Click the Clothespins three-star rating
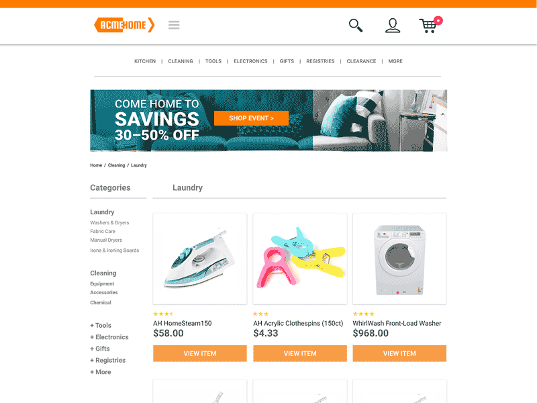This screenshot has width=537, height=403. [x=260, y=314]
